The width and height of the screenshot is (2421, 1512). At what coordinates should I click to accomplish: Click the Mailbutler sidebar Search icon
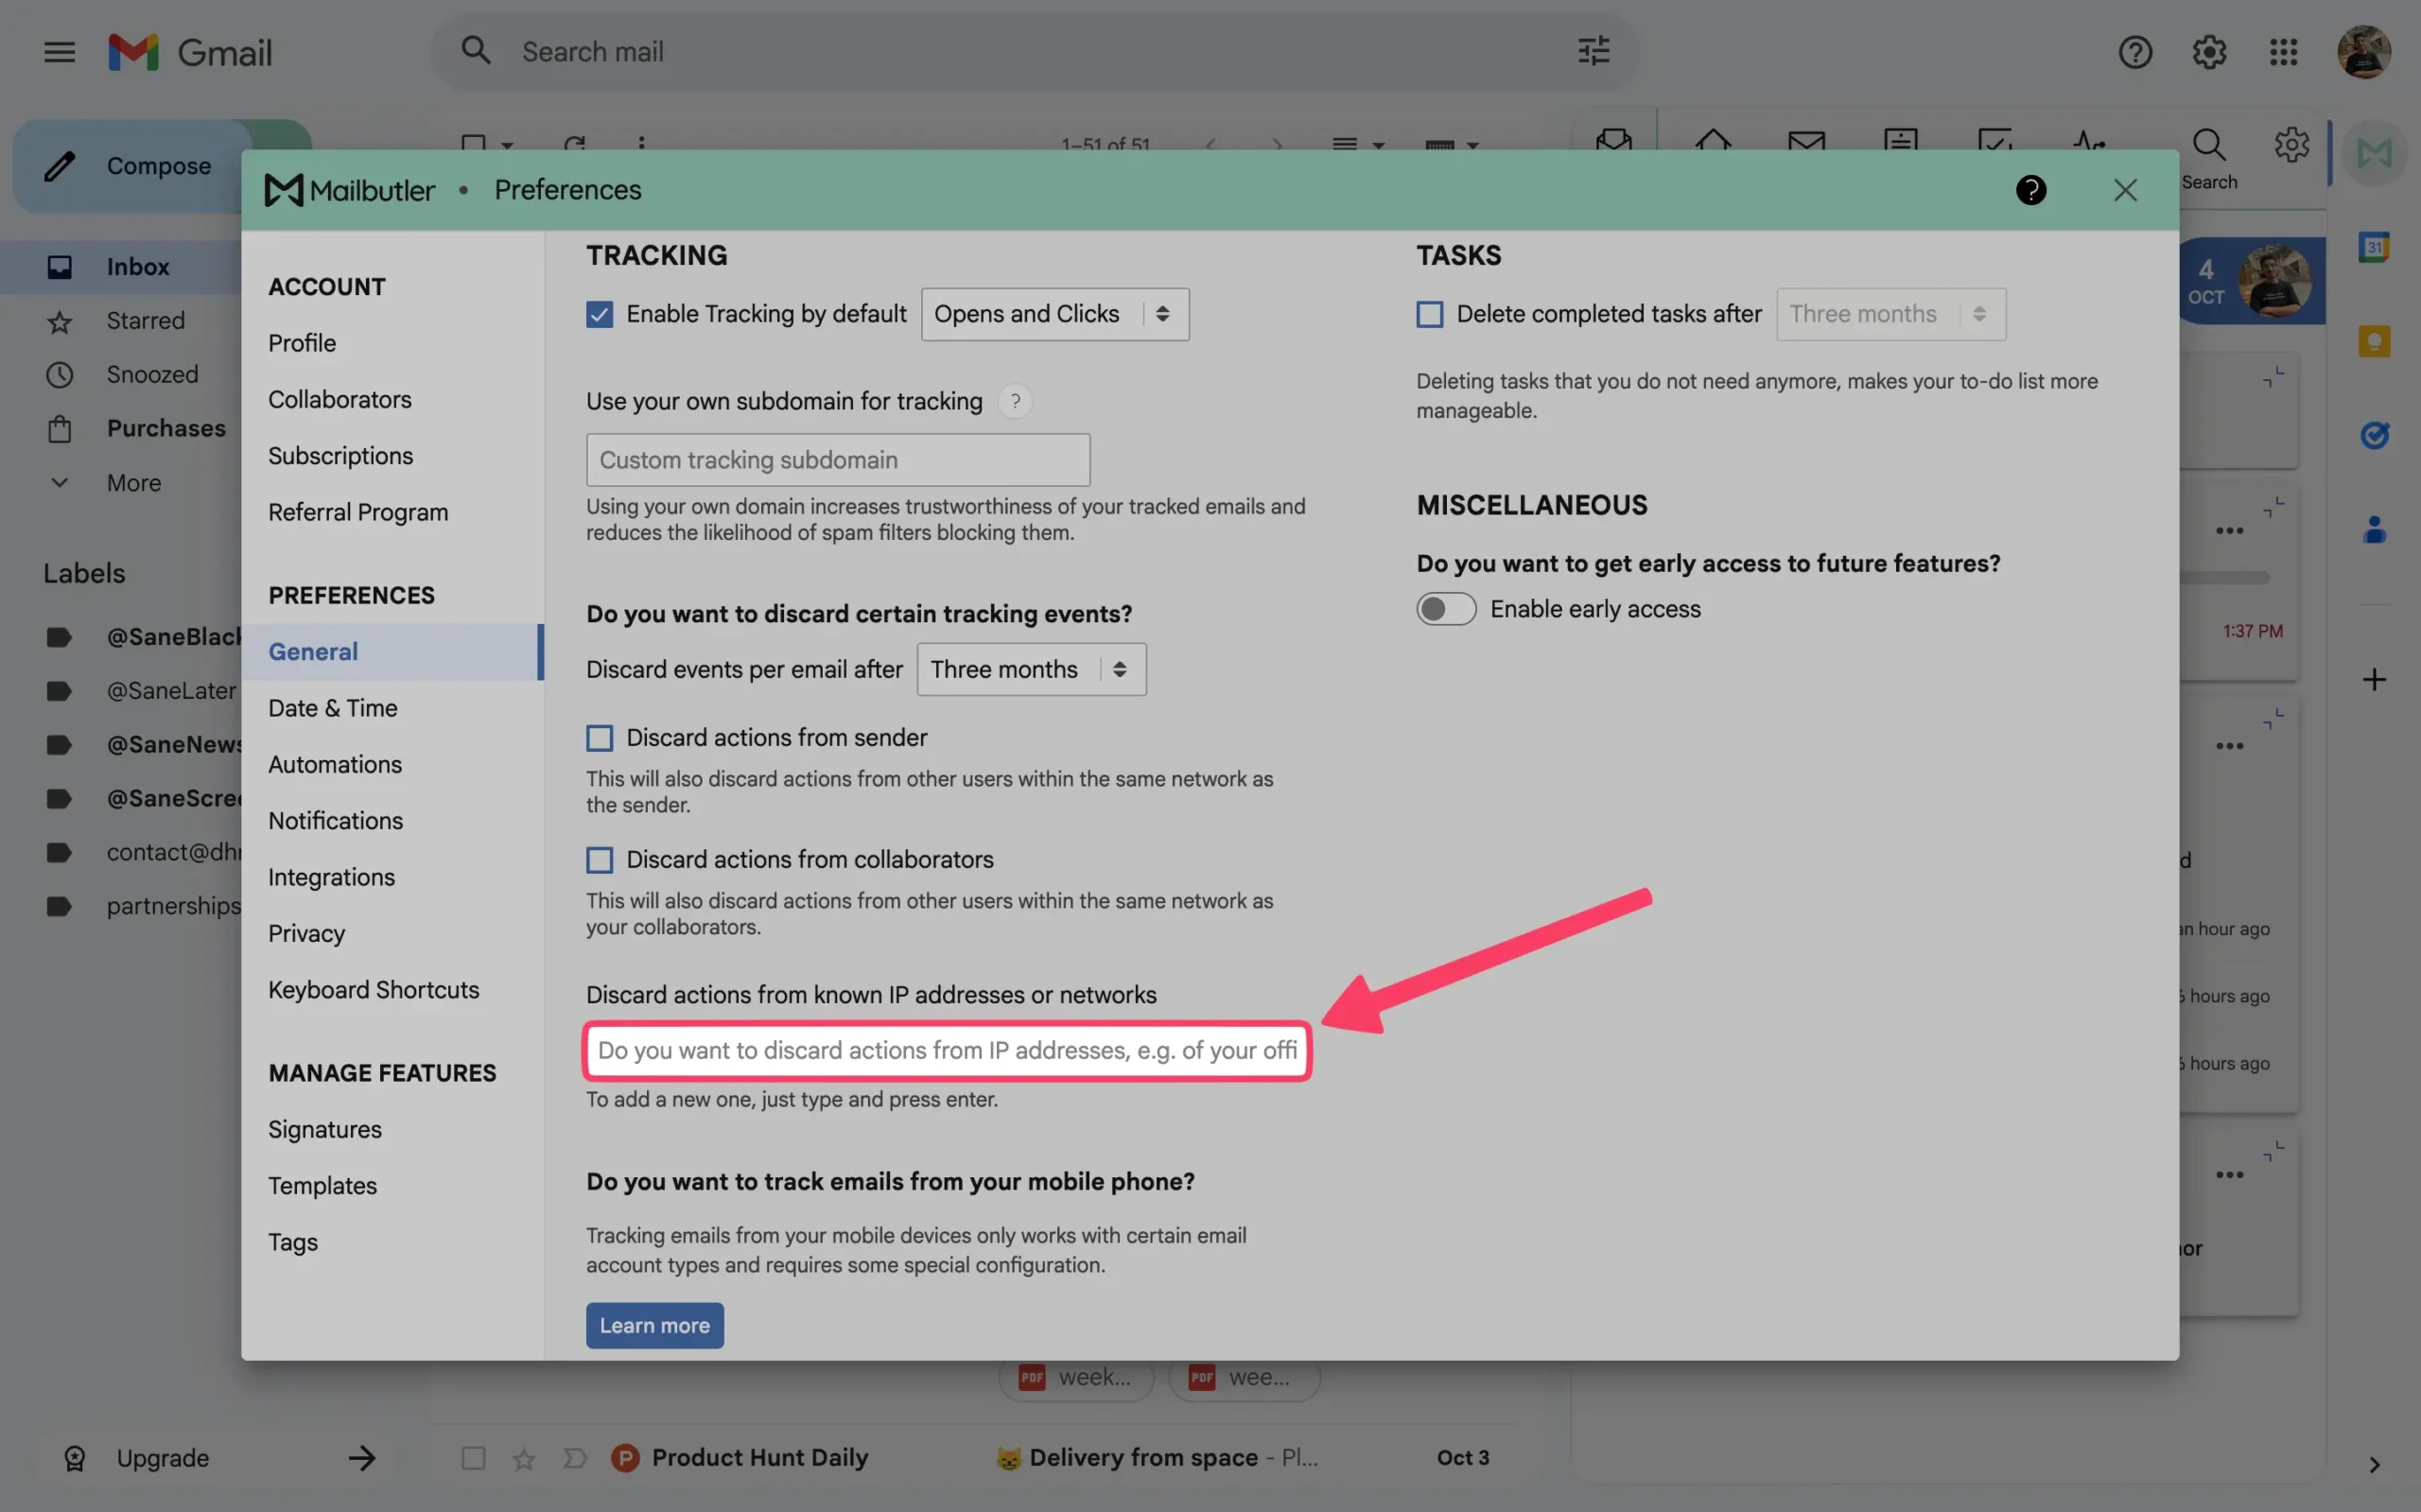coord(2208,147)
